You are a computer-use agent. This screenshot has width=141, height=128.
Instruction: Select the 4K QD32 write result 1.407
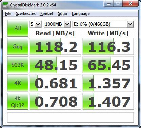coord(108,101)
